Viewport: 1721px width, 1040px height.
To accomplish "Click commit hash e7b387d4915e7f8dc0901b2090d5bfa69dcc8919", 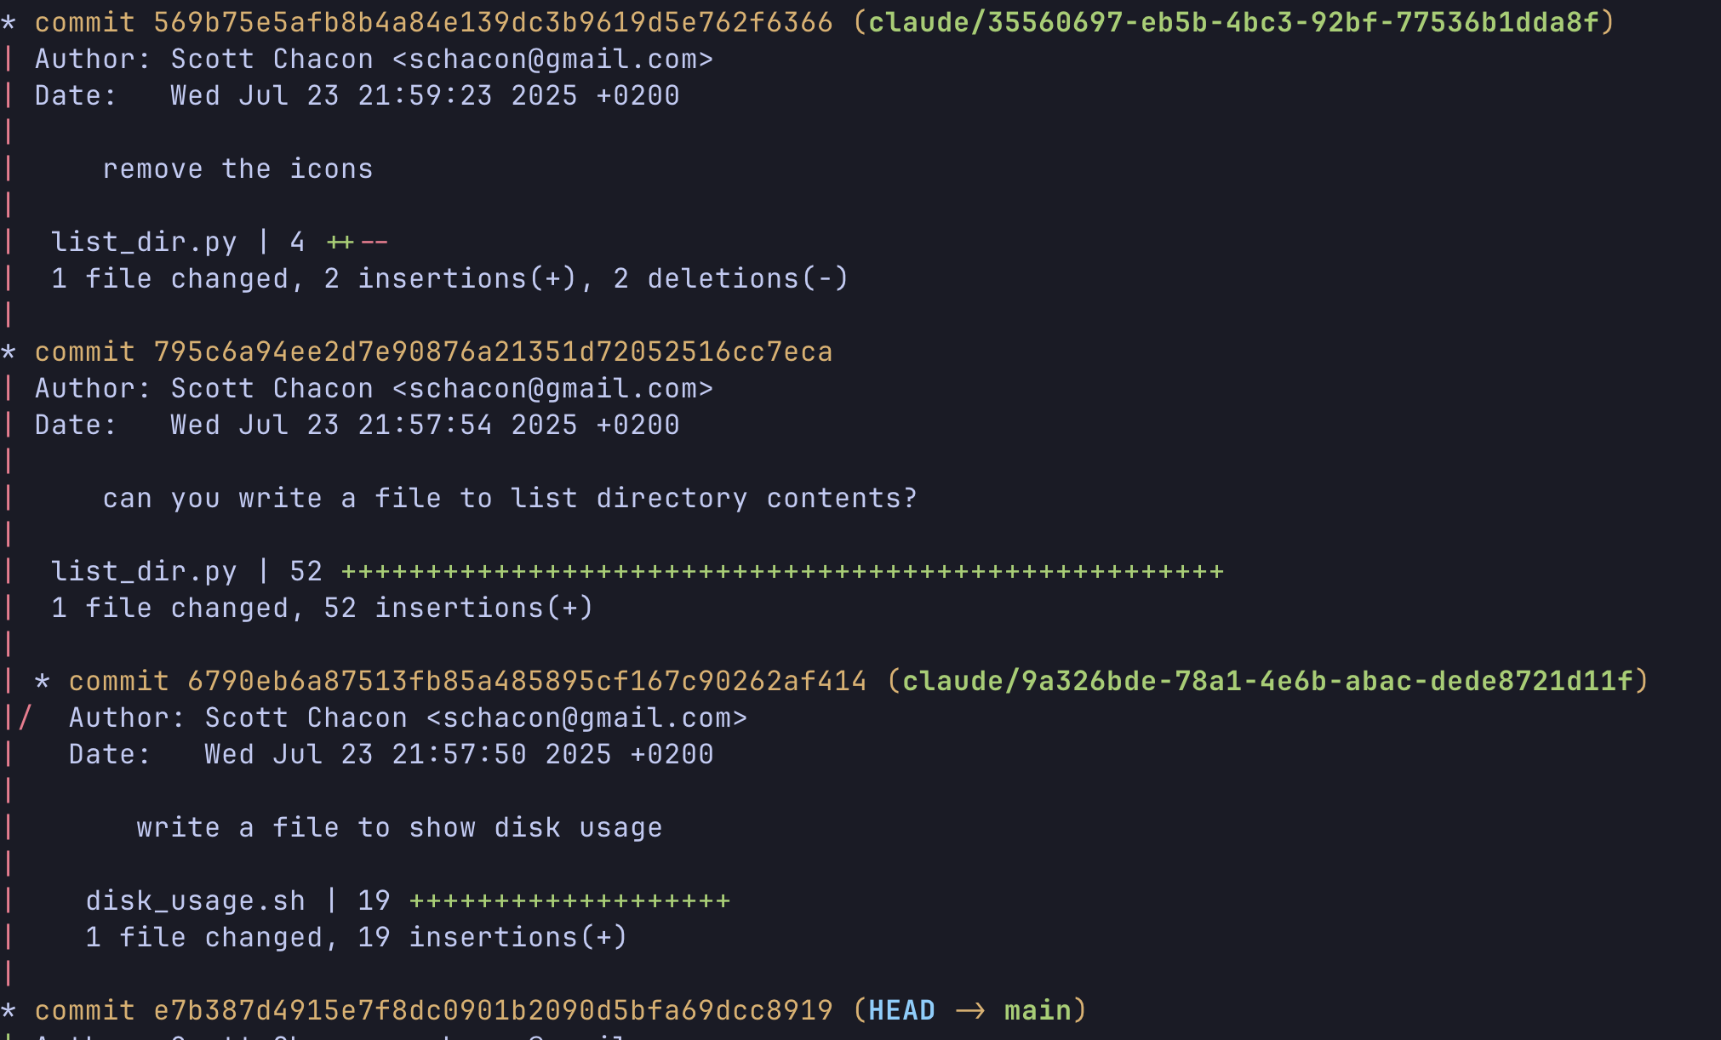I will tap(493, 1010).
